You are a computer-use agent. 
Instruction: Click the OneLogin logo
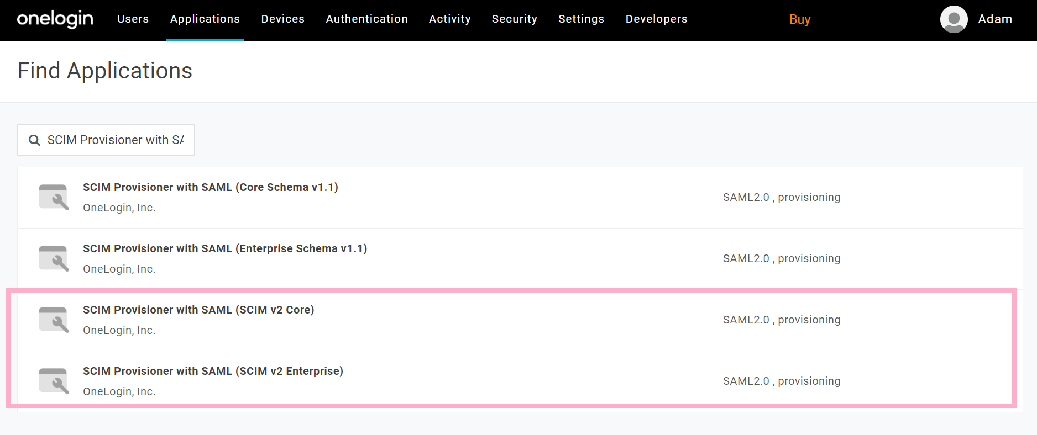point(55,19)
